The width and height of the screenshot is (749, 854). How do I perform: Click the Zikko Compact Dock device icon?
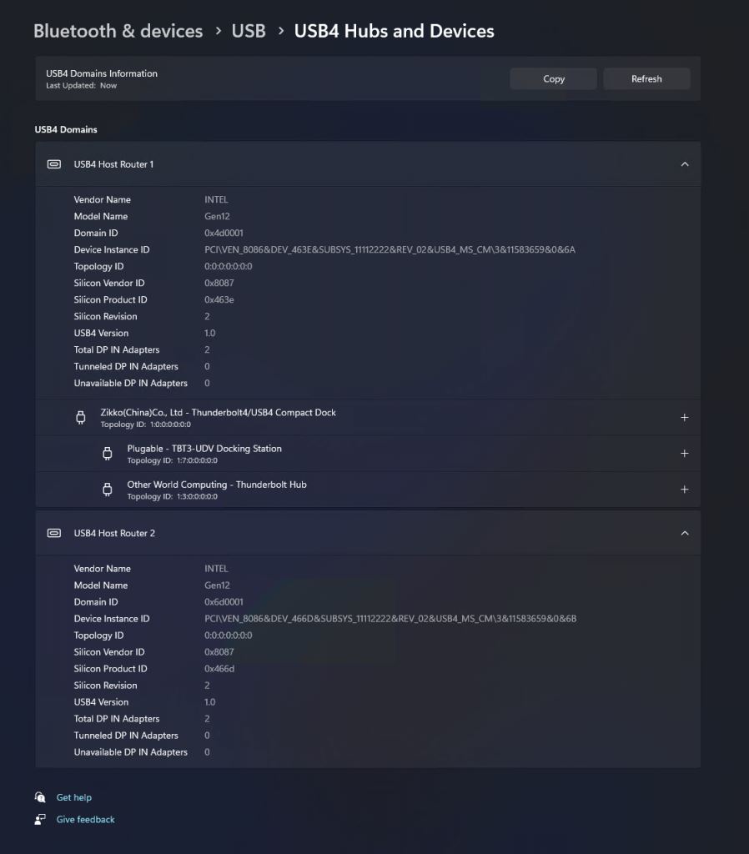click(81, 418)
